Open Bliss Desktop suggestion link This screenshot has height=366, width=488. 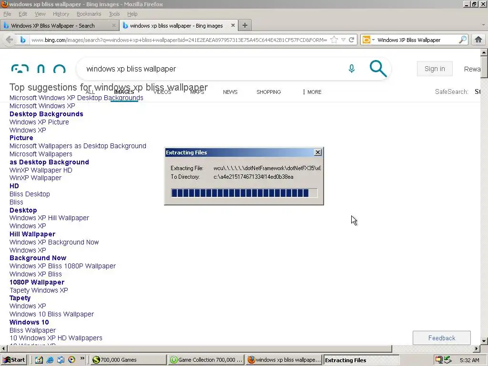coord(30,194)
